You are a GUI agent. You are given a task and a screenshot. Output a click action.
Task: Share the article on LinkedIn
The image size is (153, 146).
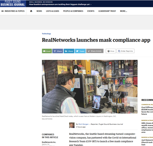69,51
